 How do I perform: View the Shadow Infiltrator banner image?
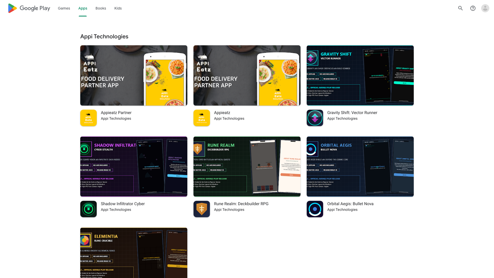tap(134, 167)
